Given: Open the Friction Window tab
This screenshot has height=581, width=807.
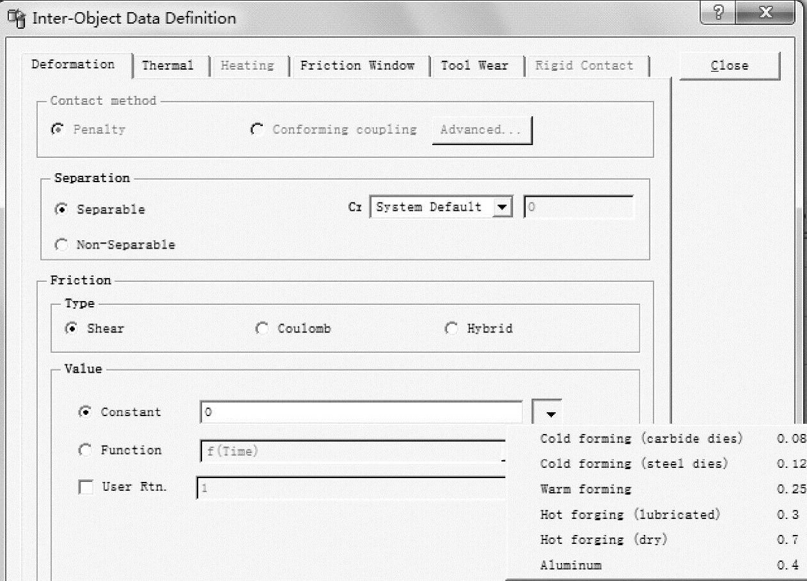Looking at the screenshot, I should (357, 65).
